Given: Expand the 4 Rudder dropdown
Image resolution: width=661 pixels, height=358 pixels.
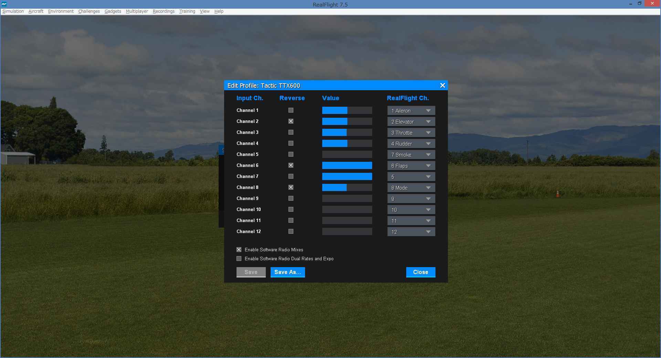Looking at the screenshot, I should click(x=411, y=144).
